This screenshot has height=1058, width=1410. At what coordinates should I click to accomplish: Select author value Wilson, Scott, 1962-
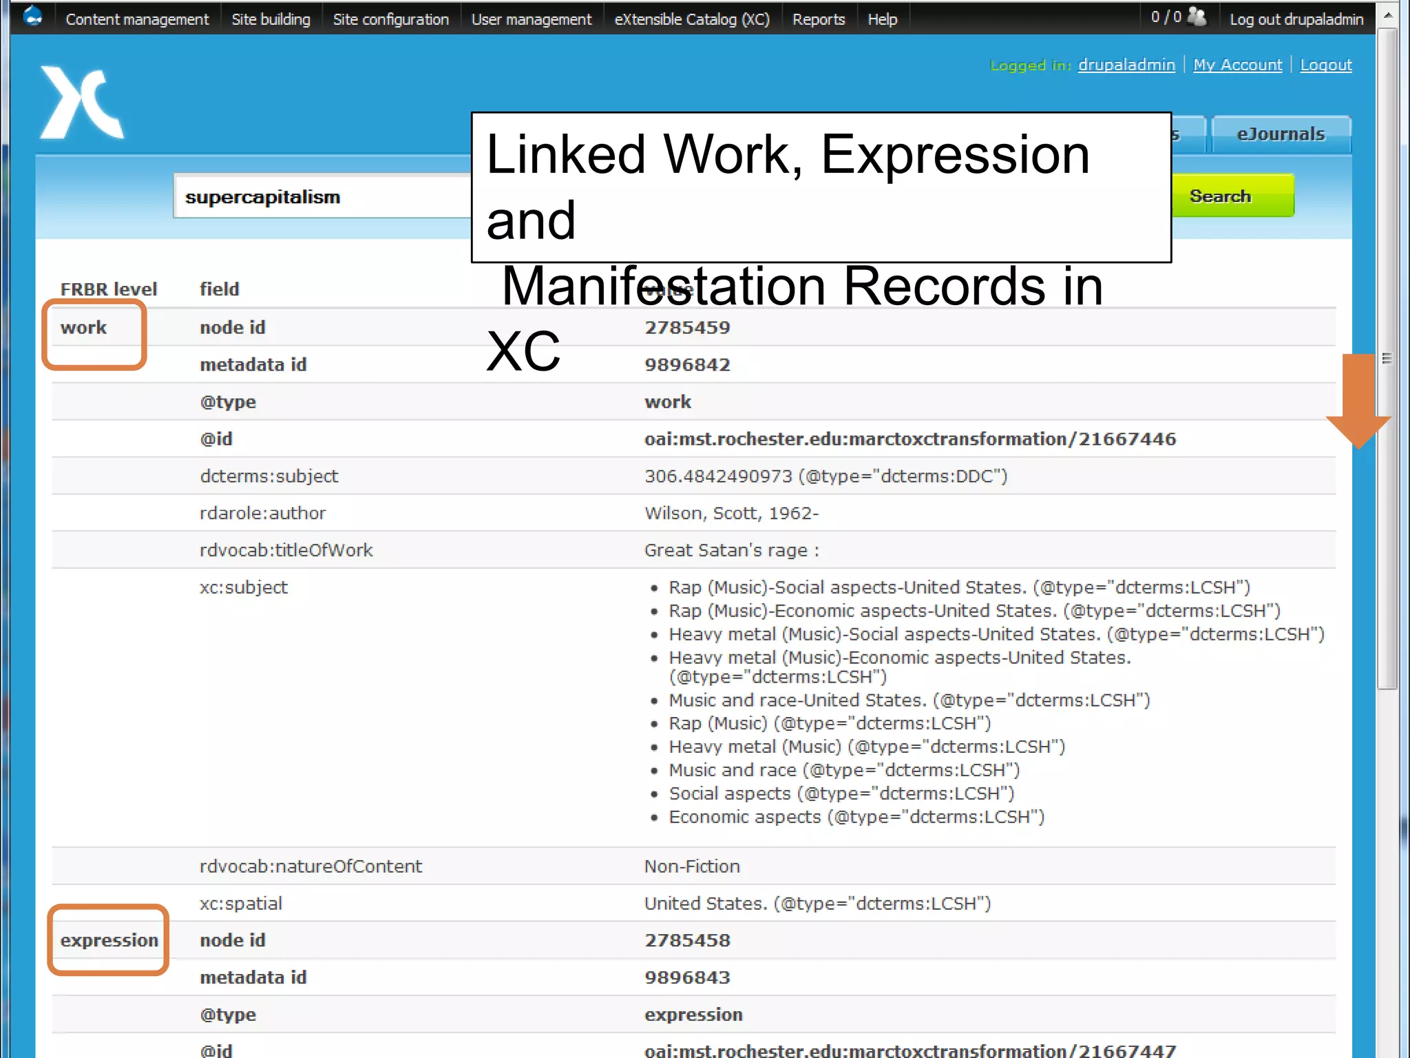[731, 513]
